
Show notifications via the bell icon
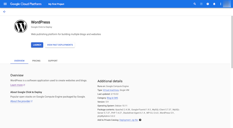(x=214, y=4)
